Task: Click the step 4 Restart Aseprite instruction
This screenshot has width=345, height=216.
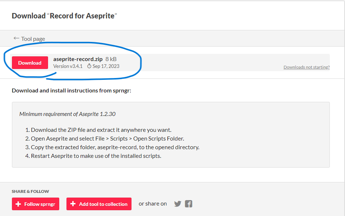Action: click(96, 156)
